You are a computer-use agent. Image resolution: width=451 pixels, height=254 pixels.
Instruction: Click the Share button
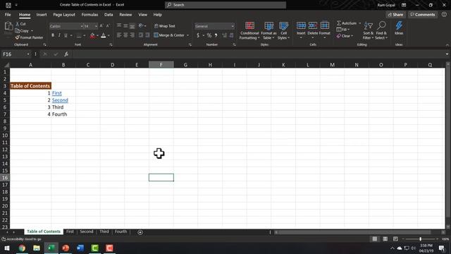[x=395, y=15]
